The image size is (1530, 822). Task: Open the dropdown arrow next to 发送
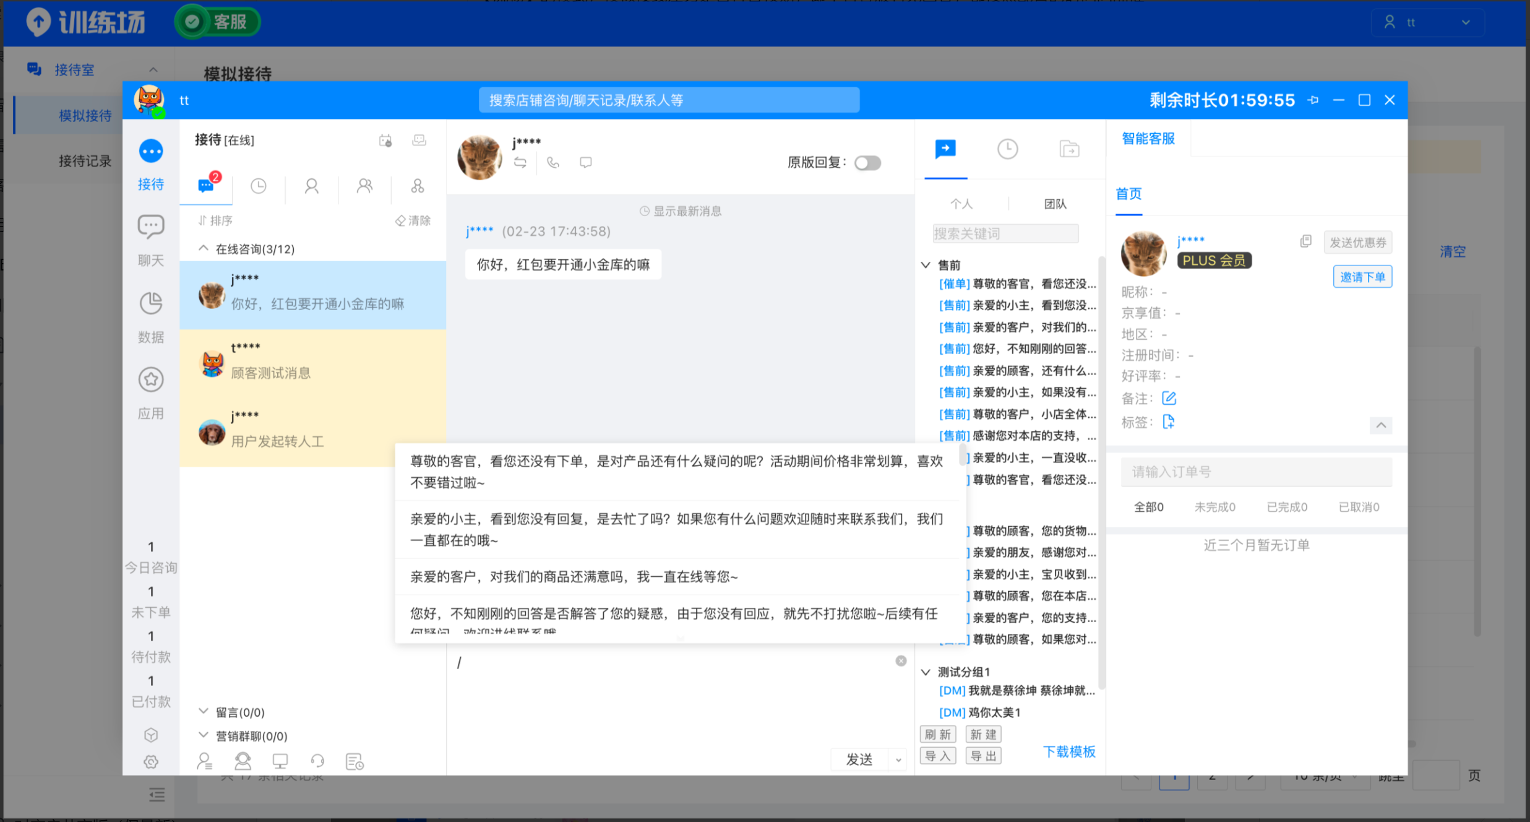coord(898,759)
